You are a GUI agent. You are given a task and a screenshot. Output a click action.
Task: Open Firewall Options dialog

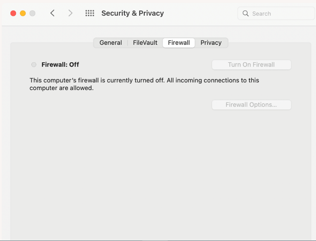pos(251,105)
